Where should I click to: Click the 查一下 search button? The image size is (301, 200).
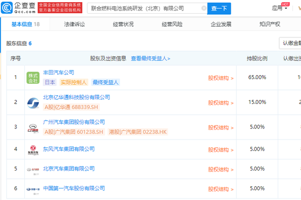[219, 8]
